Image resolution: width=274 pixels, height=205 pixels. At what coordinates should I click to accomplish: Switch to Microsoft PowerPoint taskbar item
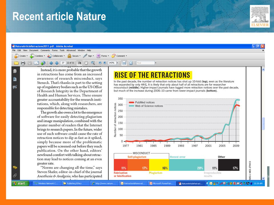pos(162,183)
